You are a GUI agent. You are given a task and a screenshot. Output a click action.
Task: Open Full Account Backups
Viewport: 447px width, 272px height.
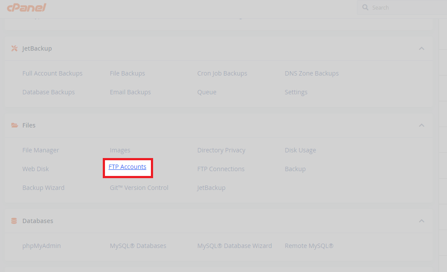(52, 73)
